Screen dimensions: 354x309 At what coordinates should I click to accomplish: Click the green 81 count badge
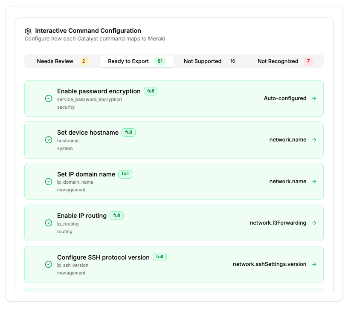(x=160, y=61)
